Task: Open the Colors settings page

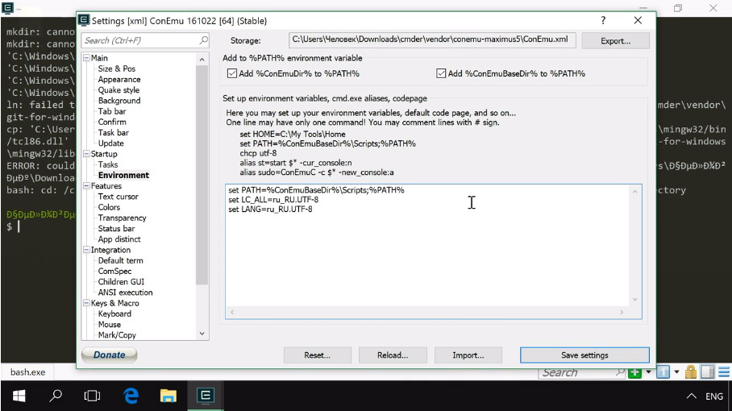Action: pyautogui.click(x=109, y=207)
